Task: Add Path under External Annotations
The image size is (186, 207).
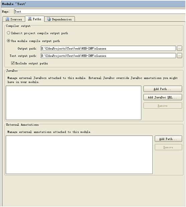Action: pos(168,139)
